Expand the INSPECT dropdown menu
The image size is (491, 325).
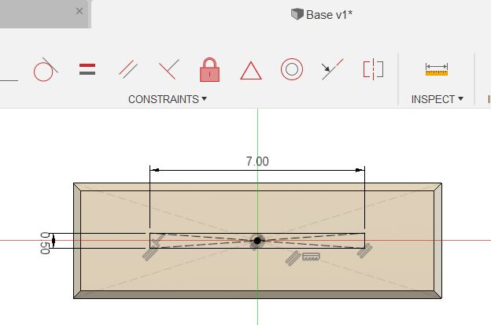[437, 99]
